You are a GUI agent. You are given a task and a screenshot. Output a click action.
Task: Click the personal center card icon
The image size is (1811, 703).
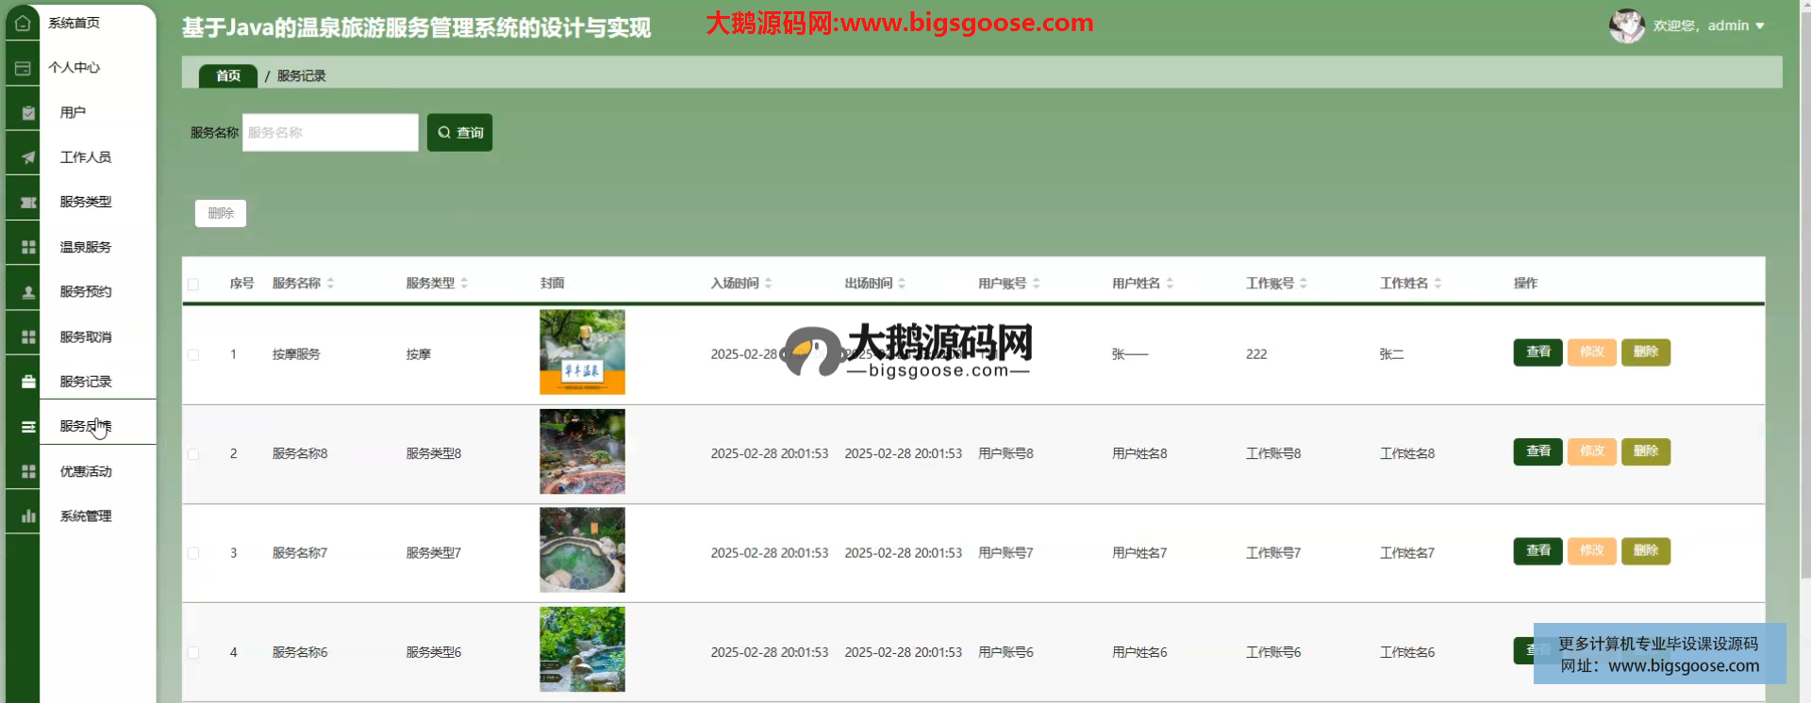pos(23,68)
